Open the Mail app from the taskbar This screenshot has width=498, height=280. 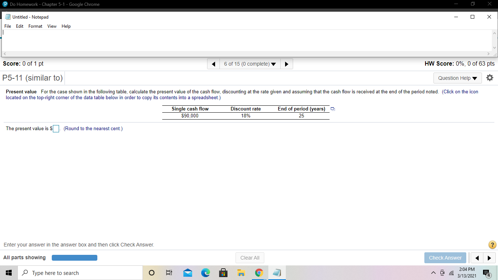187,273
